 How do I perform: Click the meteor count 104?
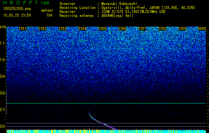[x=49, y=15]
